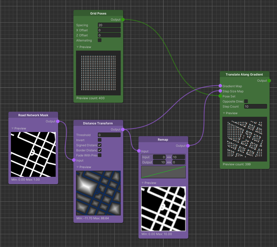Collapse the Remap node Preview foldout

click(x=143, y=183)
